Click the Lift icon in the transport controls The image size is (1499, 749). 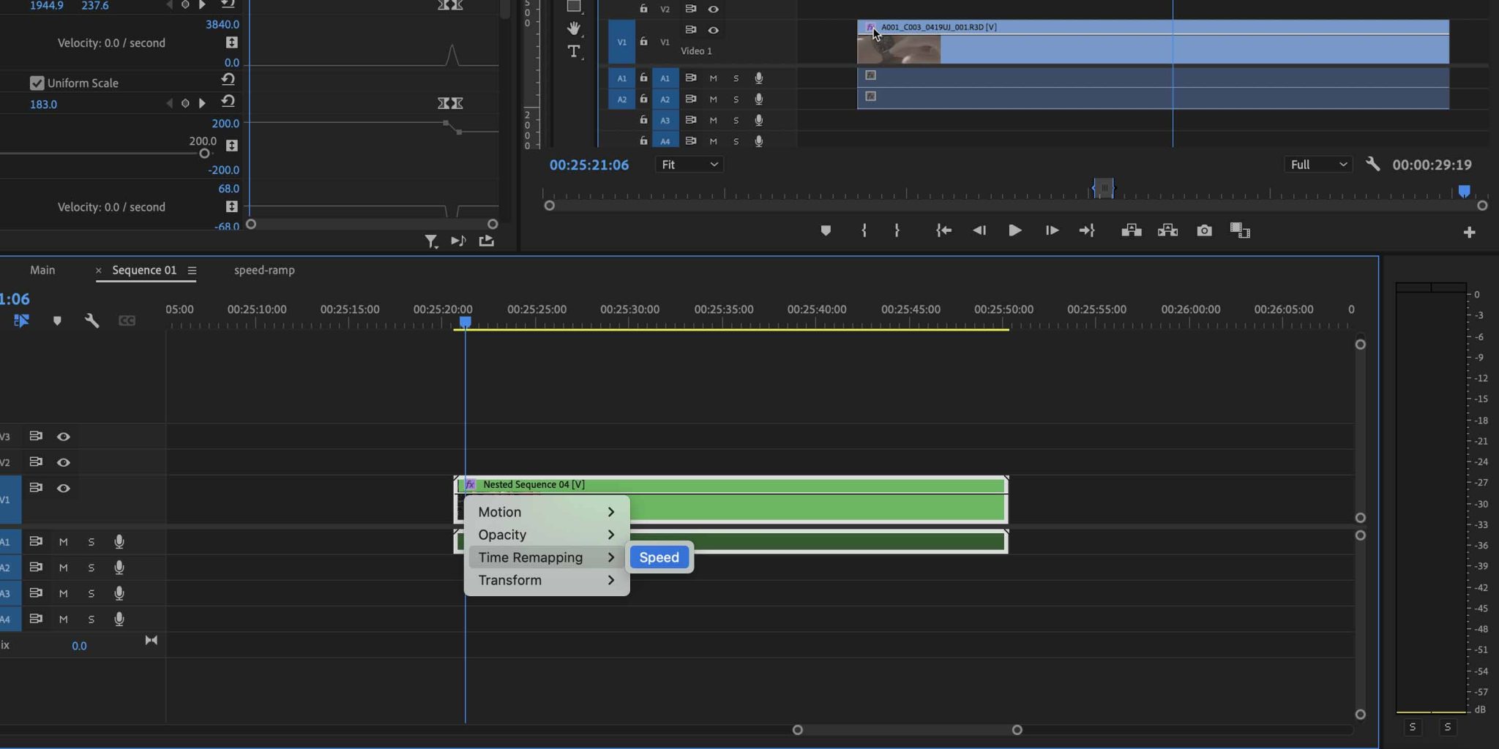coord(1131,230)
